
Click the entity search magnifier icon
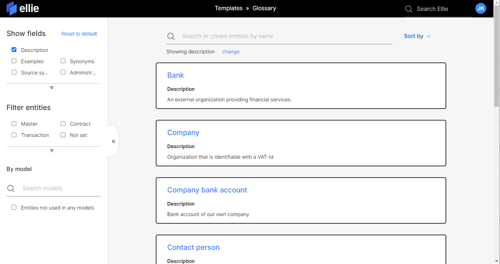pos(171,36)
